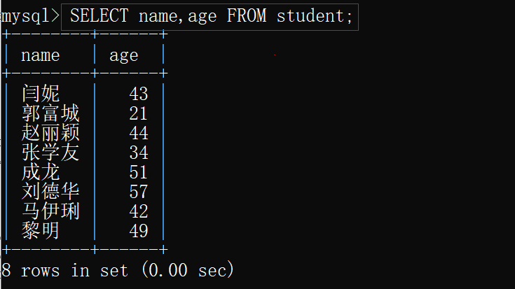
Task: Click the age value 49
Action: (x=139, y=230)
